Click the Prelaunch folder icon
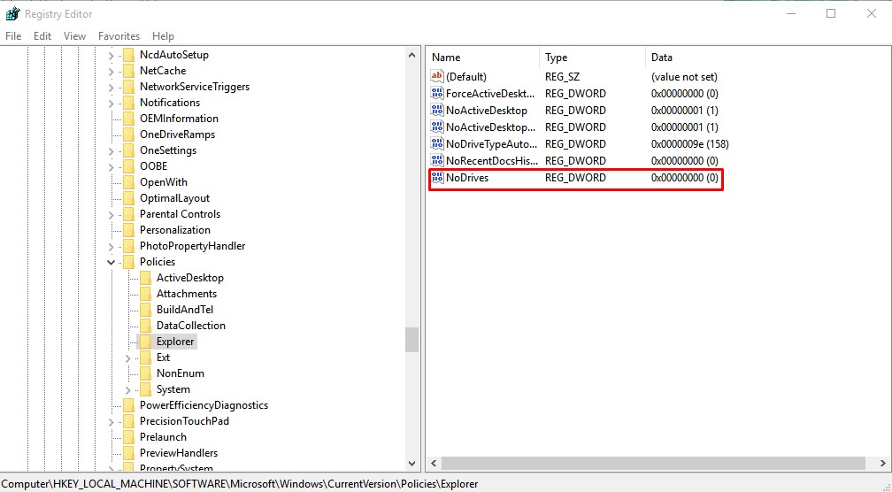The height and width of the screenshot is (492, 892). [x=129, y=437]
